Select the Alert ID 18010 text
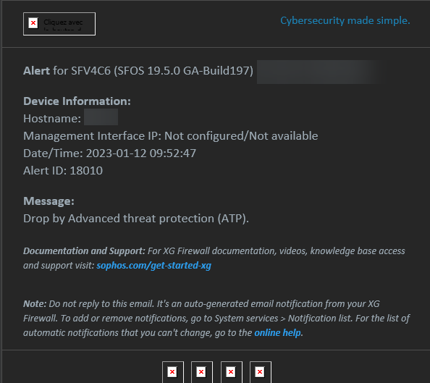This screenshot has height=383, width=430. (x=63, y=171)
